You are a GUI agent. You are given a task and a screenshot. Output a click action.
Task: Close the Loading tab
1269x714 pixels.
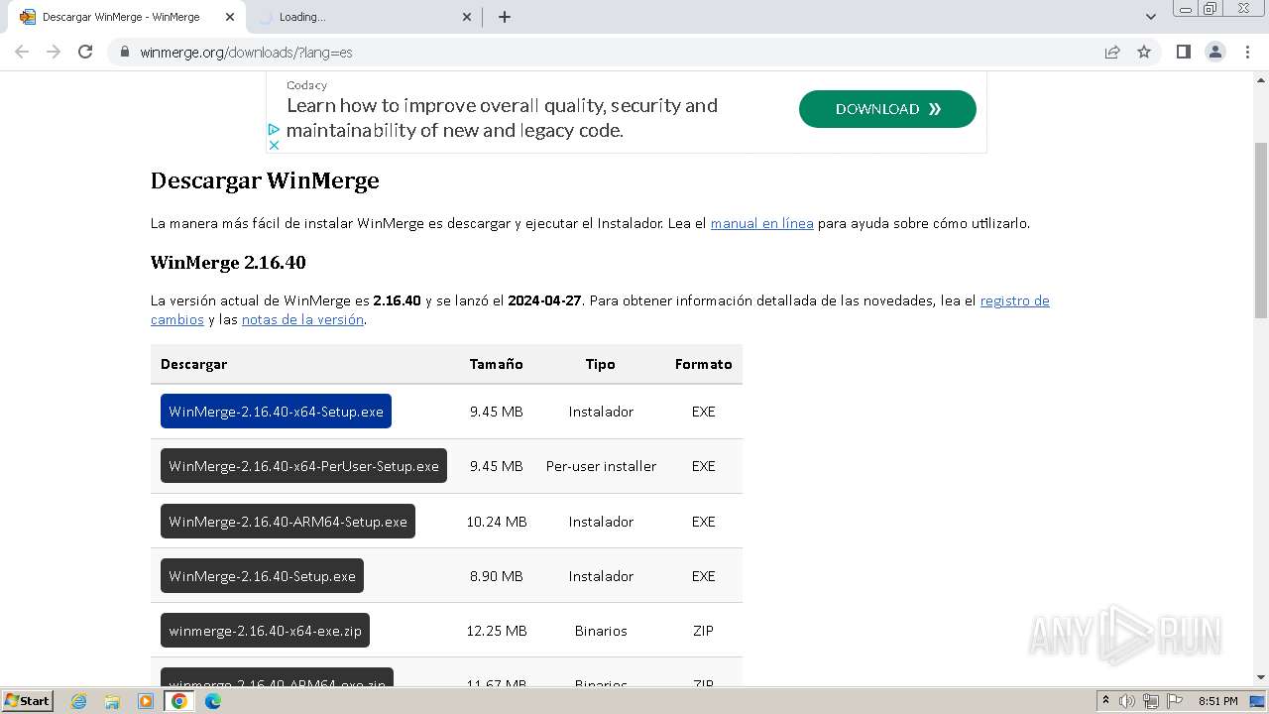pyautogui.click(x=468, y=17)
